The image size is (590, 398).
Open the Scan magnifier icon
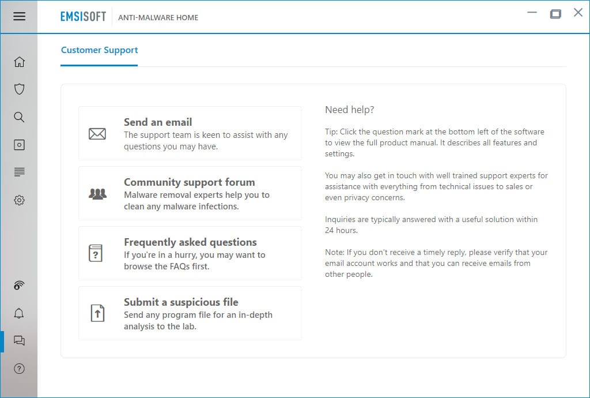point(19,117)
